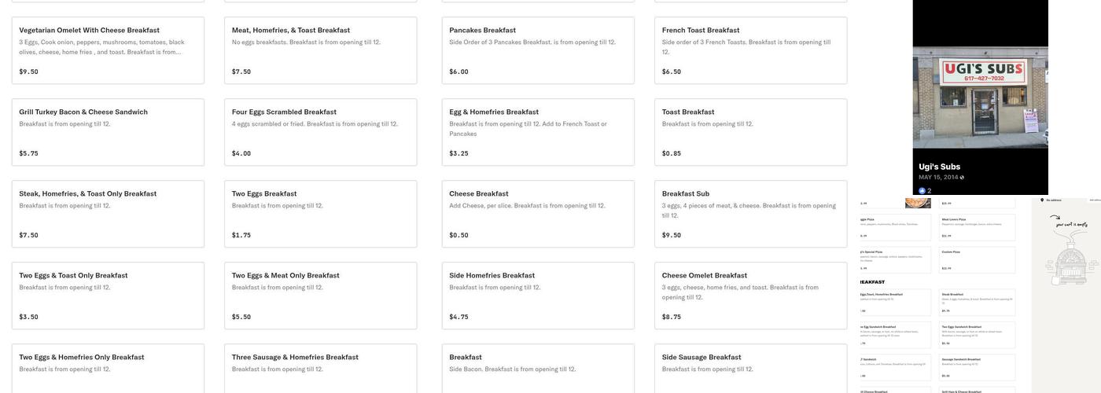Select the Toast Breakfast item

click(750, 132)
